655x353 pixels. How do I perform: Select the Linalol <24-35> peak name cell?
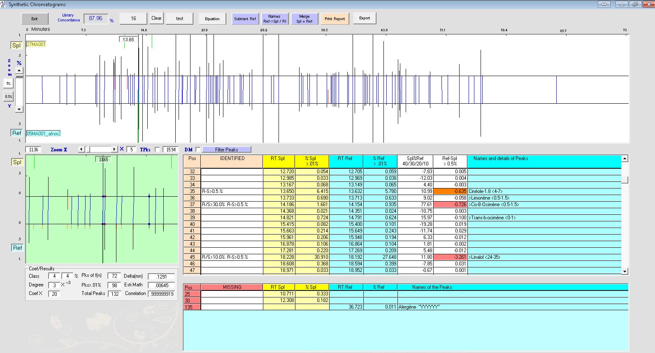coord(544,257)
